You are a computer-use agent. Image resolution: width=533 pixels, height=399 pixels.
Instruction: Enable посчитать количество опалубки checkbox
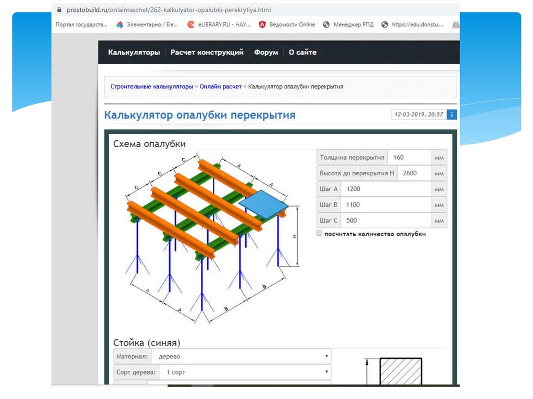tap(319, 233)
